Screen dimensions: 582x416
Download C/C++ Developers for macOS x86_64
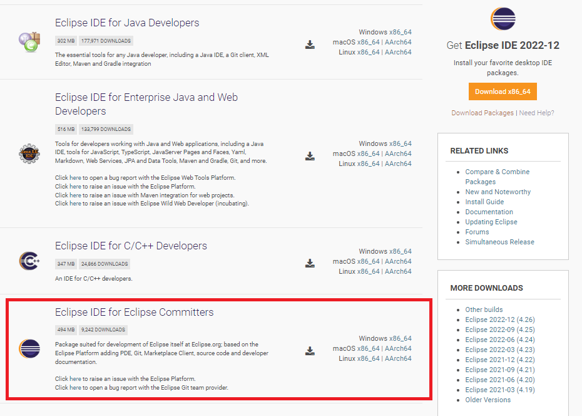pyautogui.click(x=368, y=261)
